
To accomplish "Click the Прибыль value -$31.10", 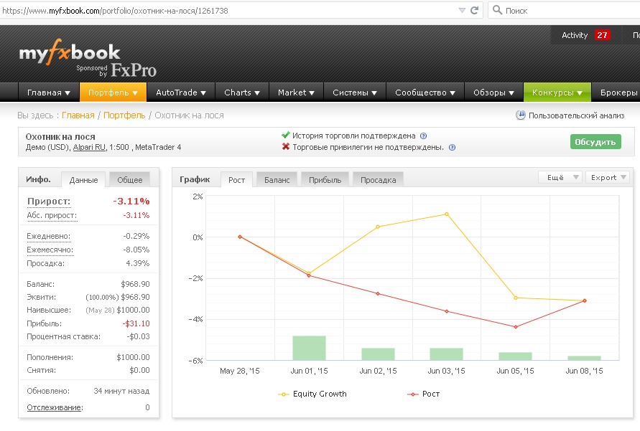I will [136, 323].
